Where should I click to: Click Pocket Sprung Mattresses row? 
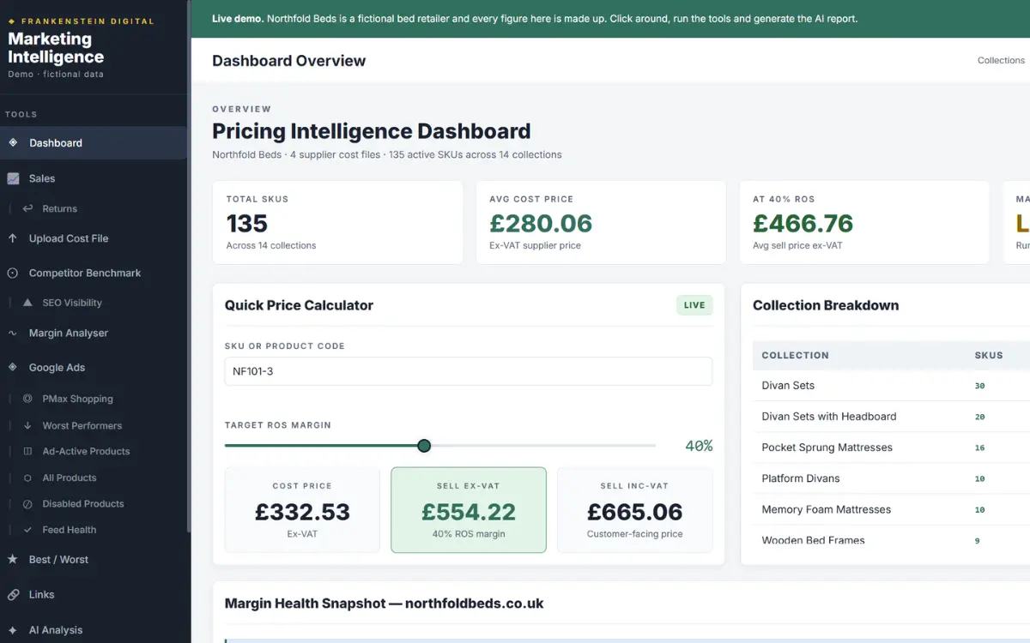coord(891,448)
